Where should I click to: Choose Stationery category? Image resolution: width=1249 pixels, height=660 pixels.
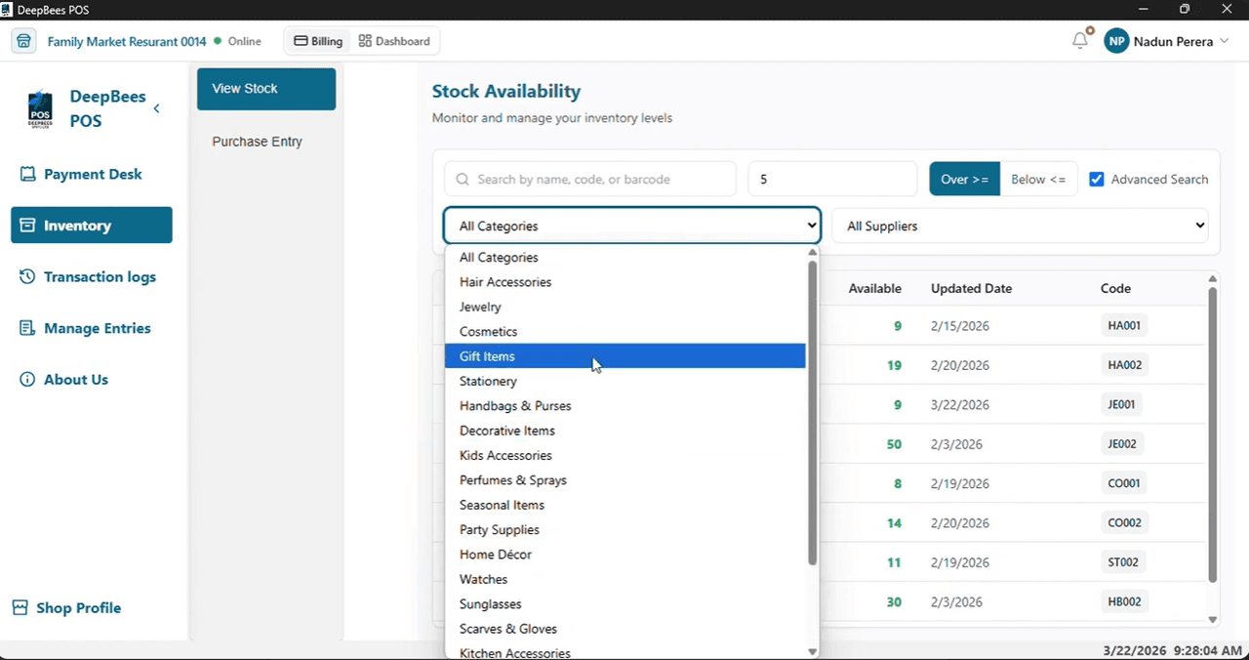click(624, 381)
